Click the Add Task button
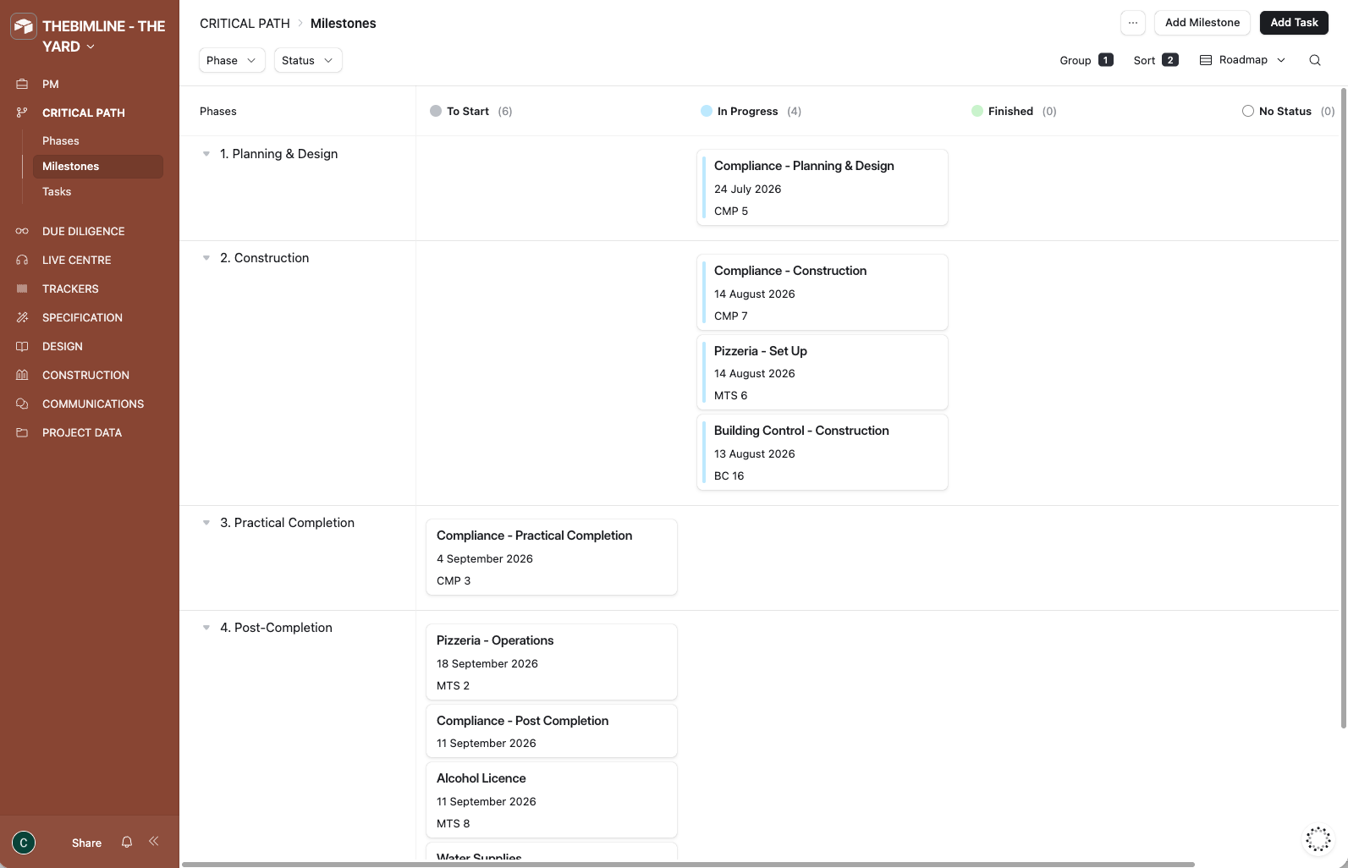This screenshot has width=1348, height=868. tap(1294, 23)
